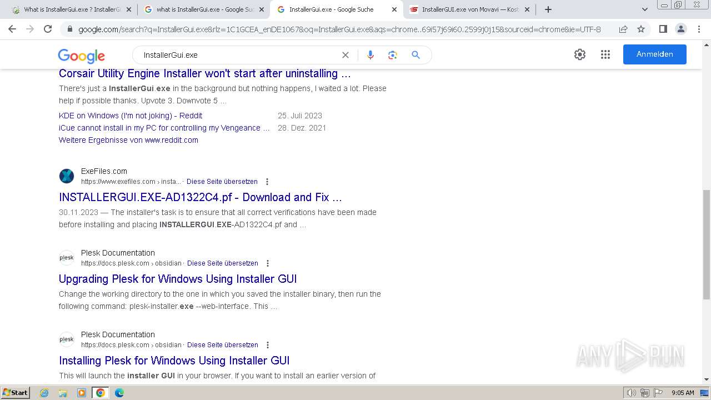
Task: Clear the search box text
Action: coord(345,55)
